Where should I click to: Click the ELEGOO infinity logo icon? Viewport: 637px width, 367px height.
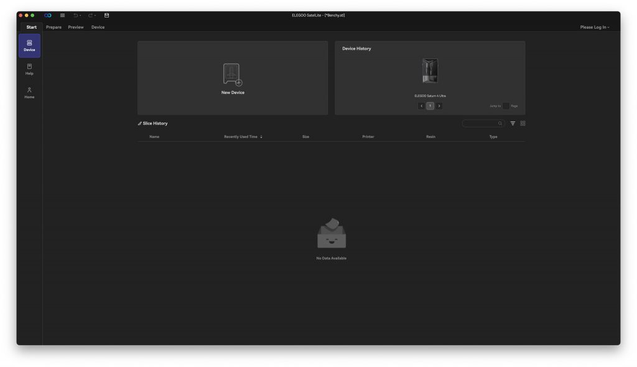point(48,15)
